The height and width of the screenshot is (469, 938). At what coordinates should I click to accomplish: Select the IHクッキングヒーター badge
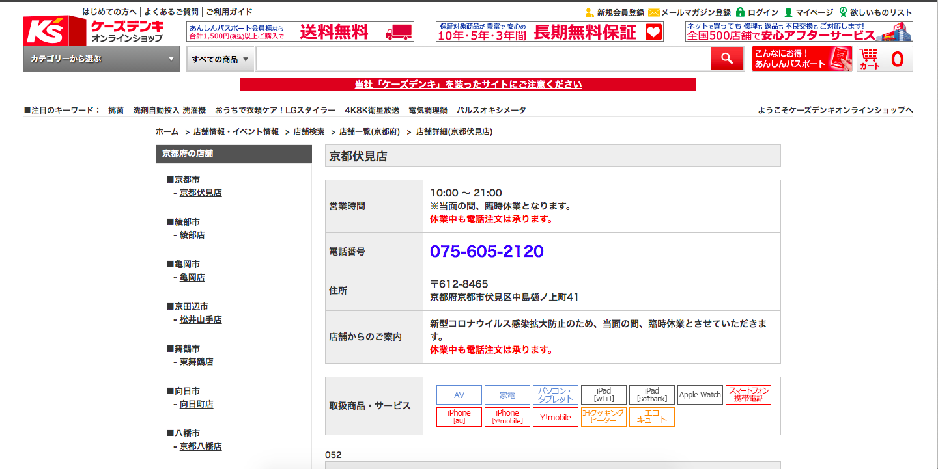pyautogui.click(x=604, y=417)
